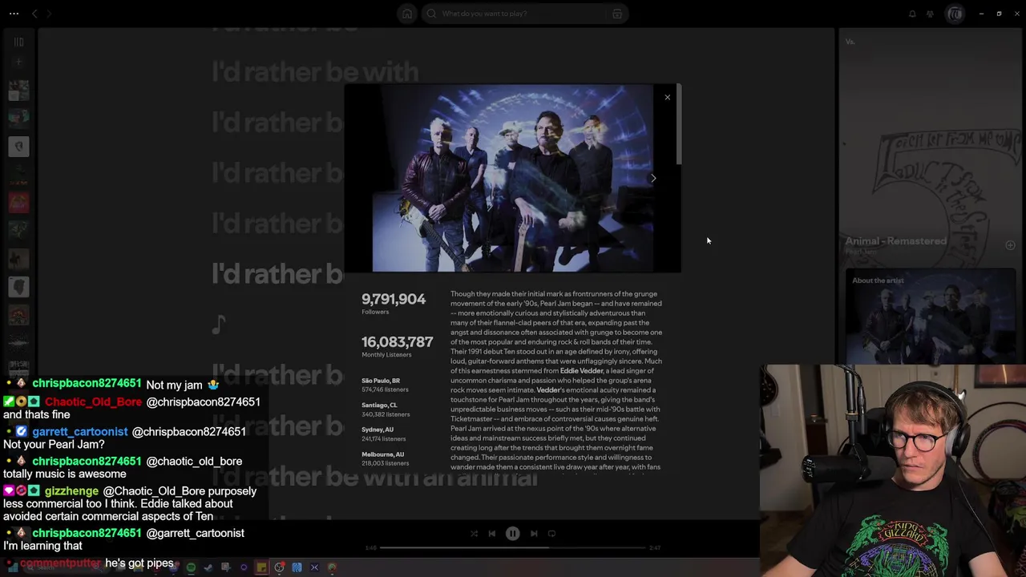Click the Pearl Jam band photo
This screenshot has height=577, width=1026.
coord(512,179)
